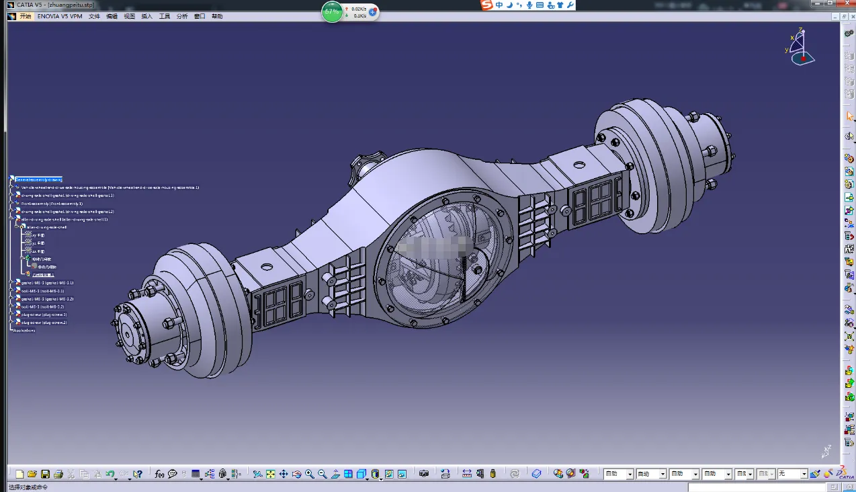Click the Save icon in bottom toolbar
The height and width of the screenshot is (492, 856).
point(45,474)
